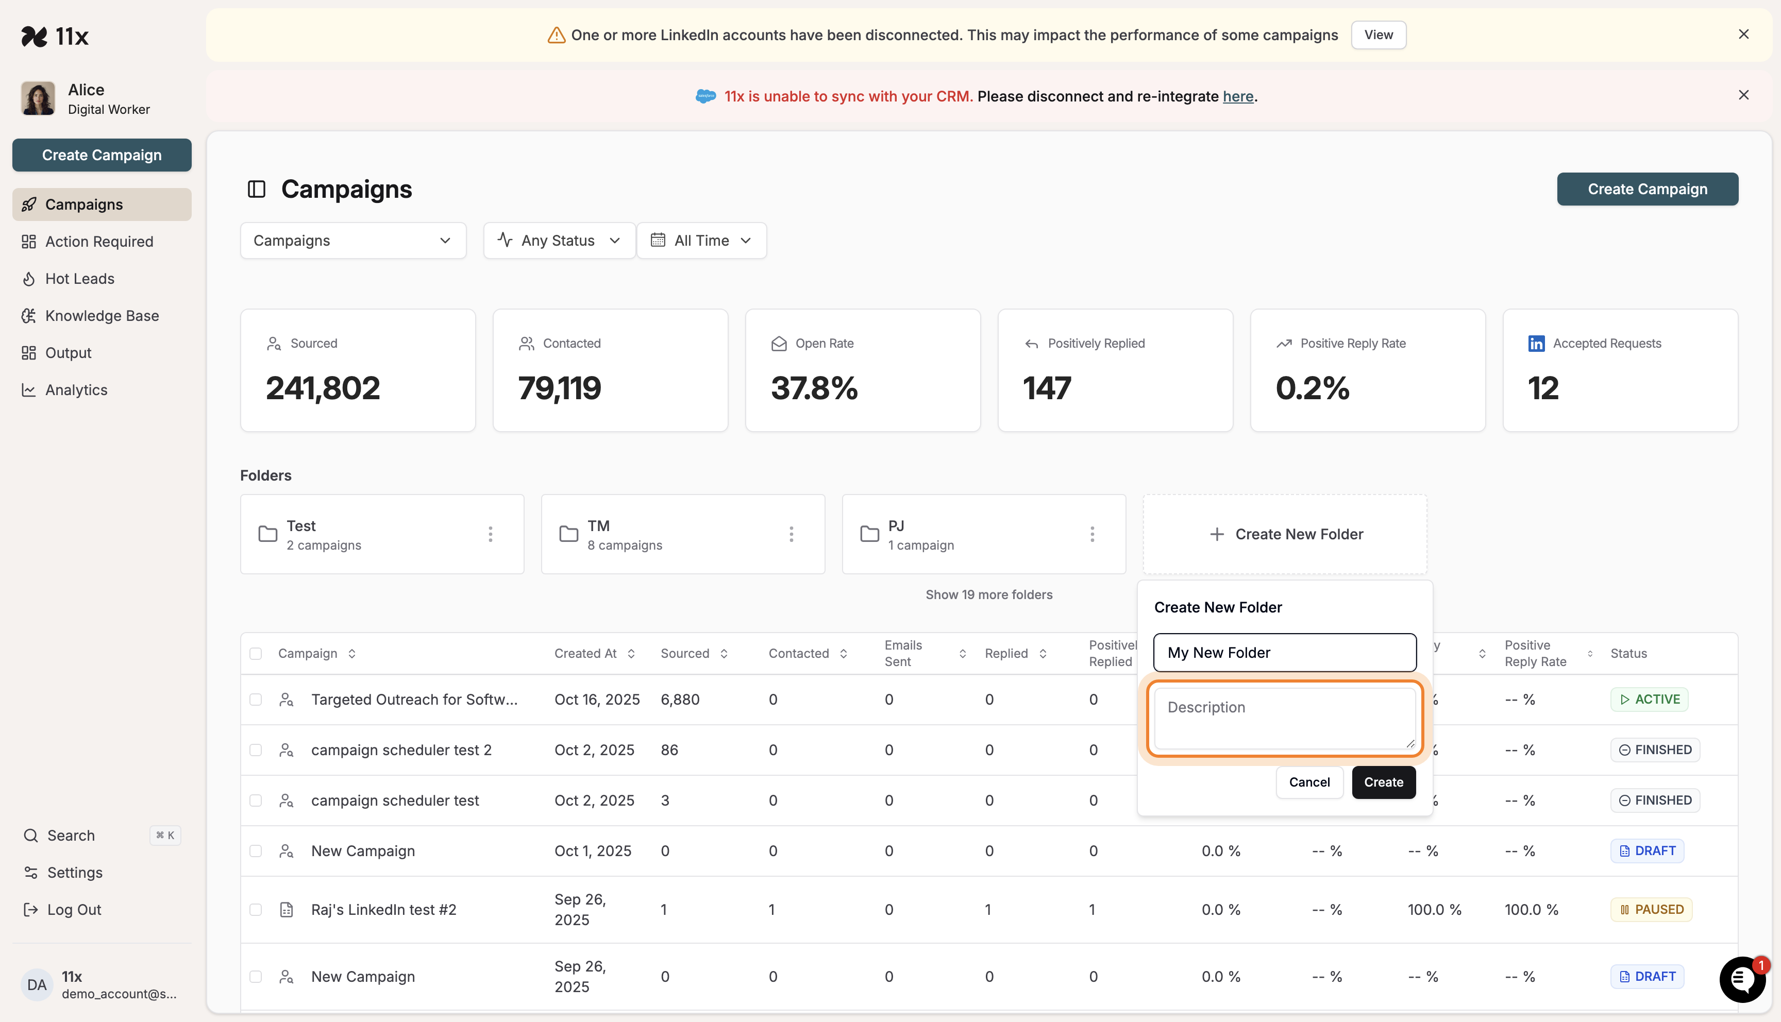
Task: Open Knowledge Base from the sidebar
Action: [102, 316]
